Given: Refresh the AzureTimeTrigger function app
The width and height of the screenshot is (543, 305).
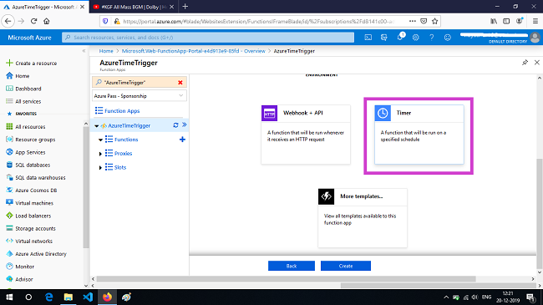Looking at the screenshot, I should click(x=175, y=125).
